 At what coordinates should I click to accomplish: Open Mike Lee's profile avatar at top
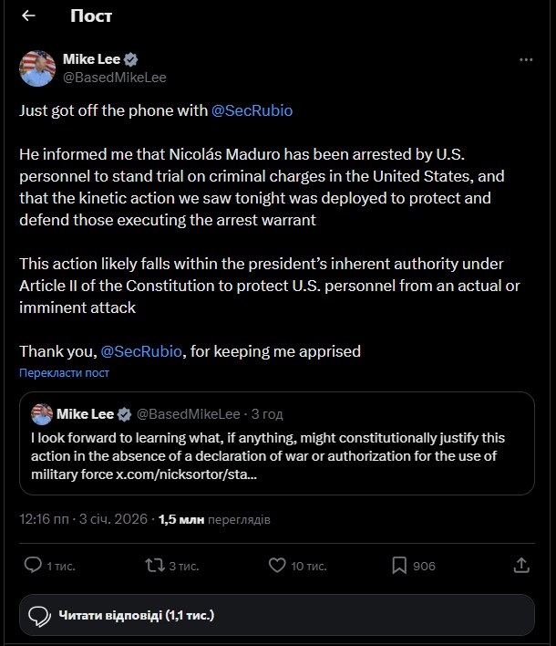pos(37,68)
